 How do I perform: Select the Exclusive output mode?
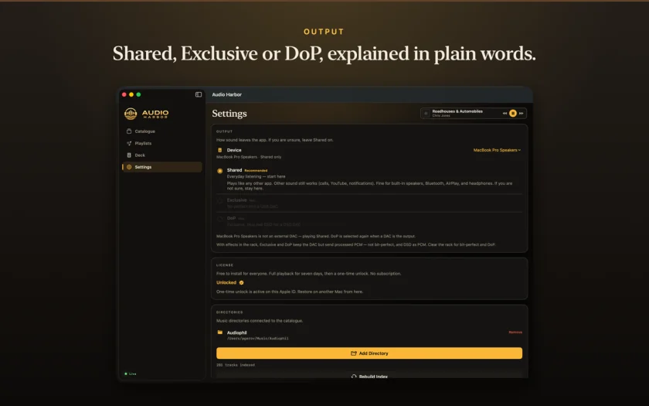click(x=219, y=201)
